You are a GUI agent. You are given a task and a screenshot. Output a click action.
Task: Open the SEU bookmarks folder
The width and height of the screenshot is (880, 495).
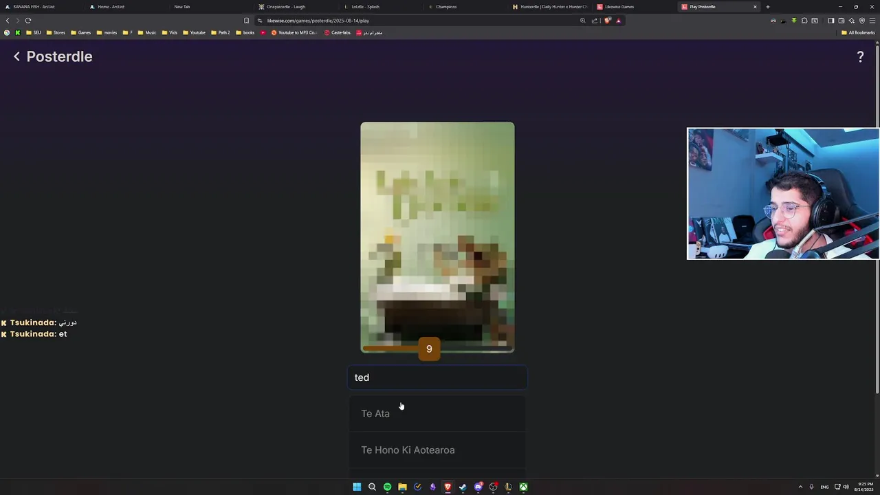[33, 32]
